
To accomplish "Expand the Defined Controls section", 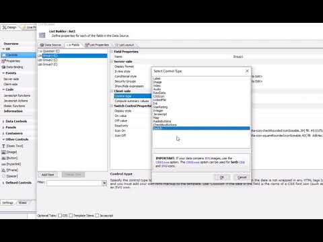I will click(3, 183).
